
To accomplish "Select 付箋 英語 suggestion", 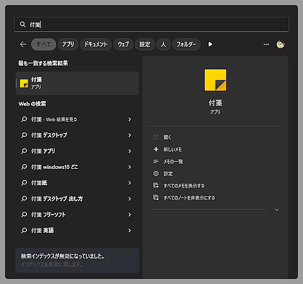I will (x=76, y=230).
